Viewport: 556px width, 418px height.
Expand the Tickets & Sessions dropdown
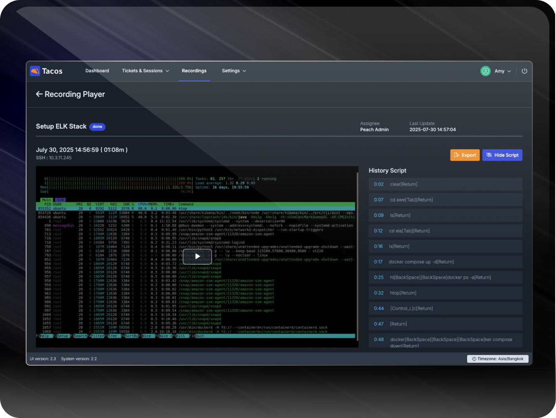(x=145, y=71)
